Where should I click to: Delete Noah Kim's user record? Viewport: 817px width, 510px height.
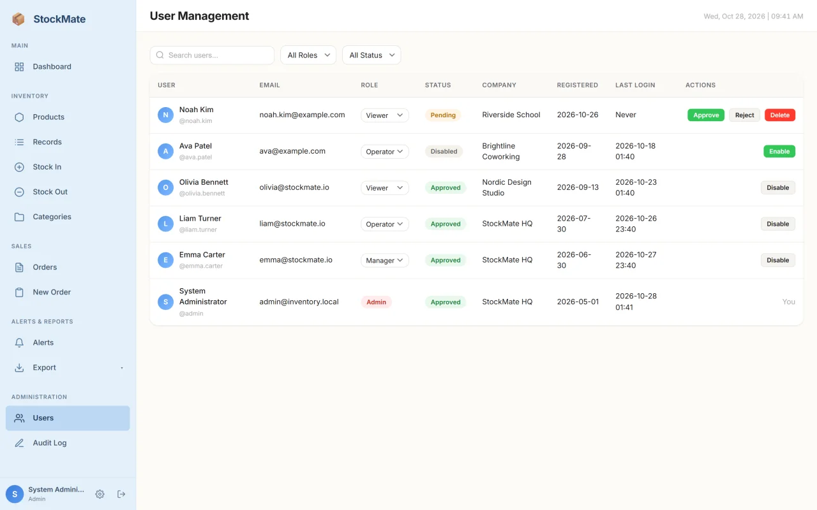(x=780, y=115)
